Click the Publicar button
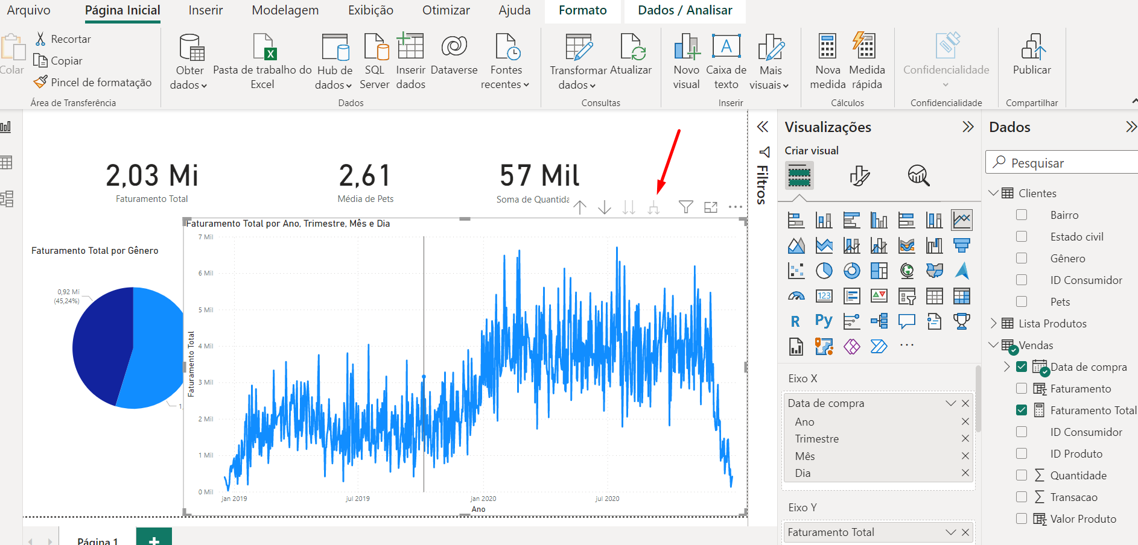 coord(1032,54)
